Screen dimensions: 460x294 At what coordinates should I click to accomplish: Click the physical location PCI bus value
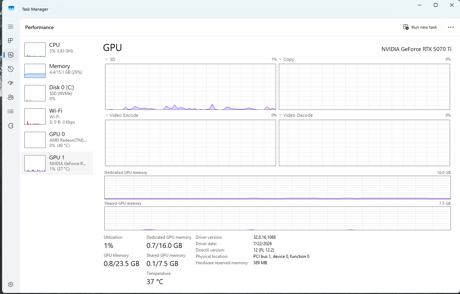pyautogui.click(x=281, y=256)
